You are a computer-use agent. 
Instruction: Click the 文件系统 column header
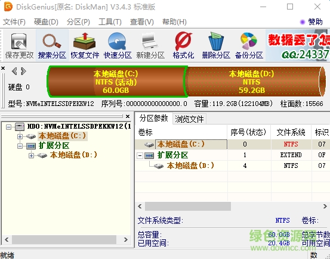click(x=291, y=132)
